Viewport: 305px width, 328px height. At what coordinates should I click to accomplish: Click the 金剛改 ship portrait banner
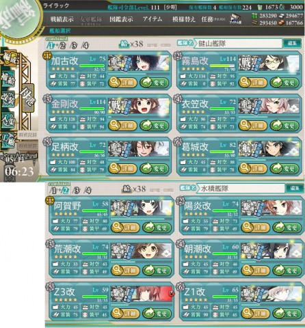click(139, 106)
